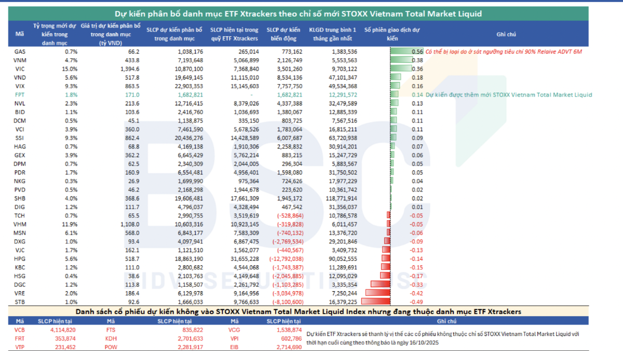Select the VCB ticker in the bottom table
The width and height of the screenshot is (623, 351).
[20, 329]
